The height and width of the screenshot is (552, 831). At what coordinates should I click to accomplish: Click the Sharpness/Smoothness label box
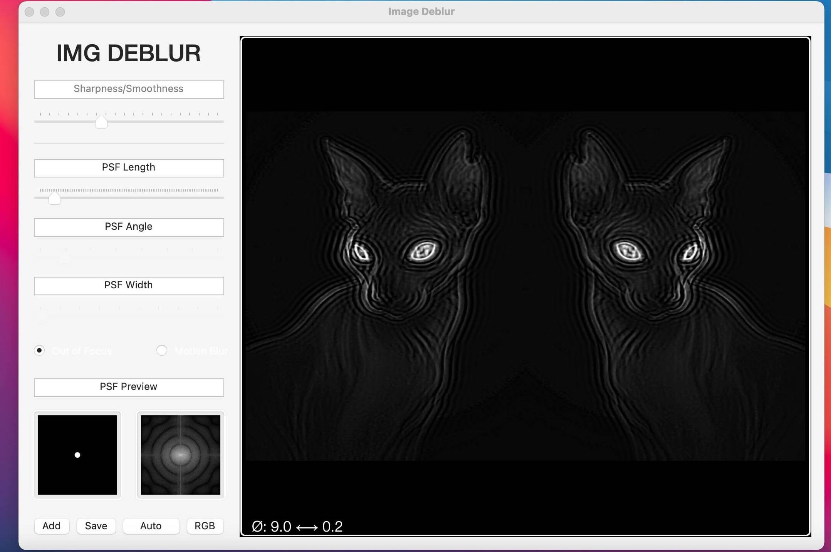(129, 89)
